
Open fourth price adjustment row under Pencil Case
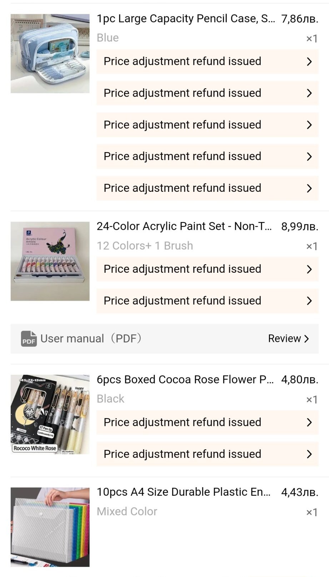pos(182,156)
